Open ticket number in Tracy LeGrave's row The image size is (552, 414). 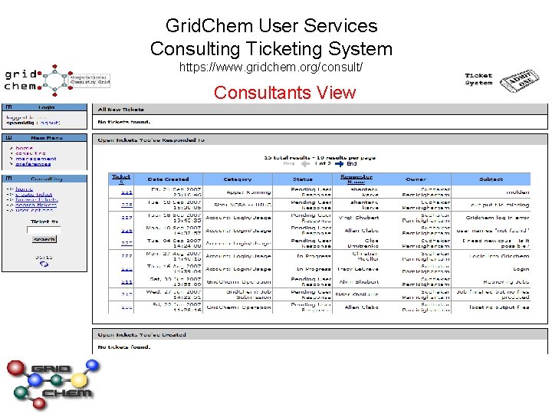[127, 269]
